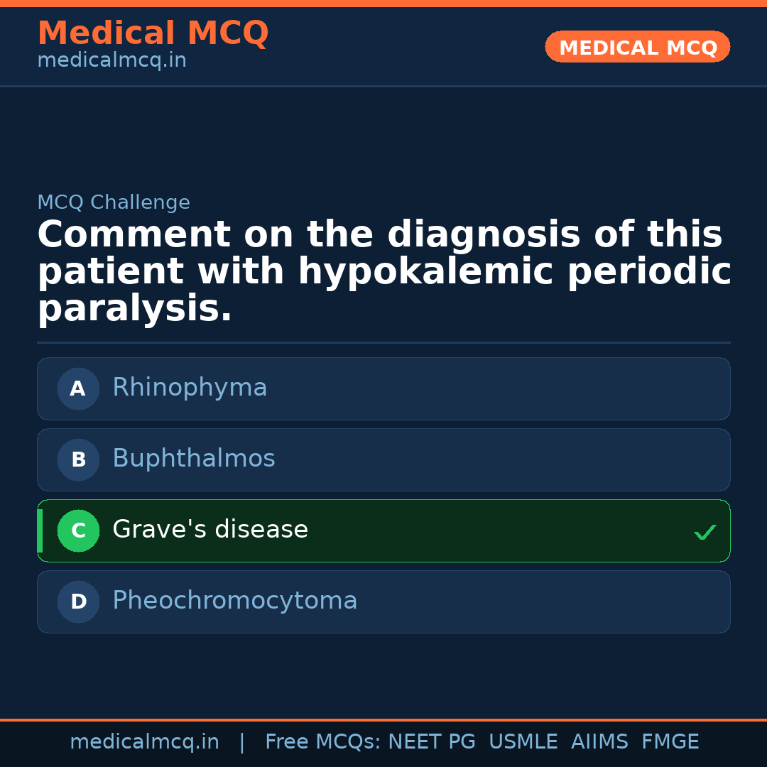767x767 pixels.
Task: Click the green letter C circle
Action: [x=78, y=531]
